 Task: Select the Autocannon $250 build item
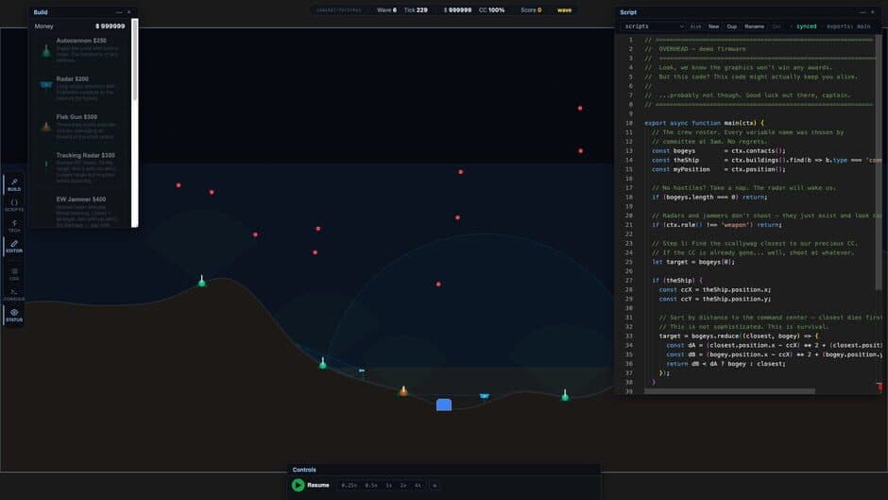coord(81,51)
